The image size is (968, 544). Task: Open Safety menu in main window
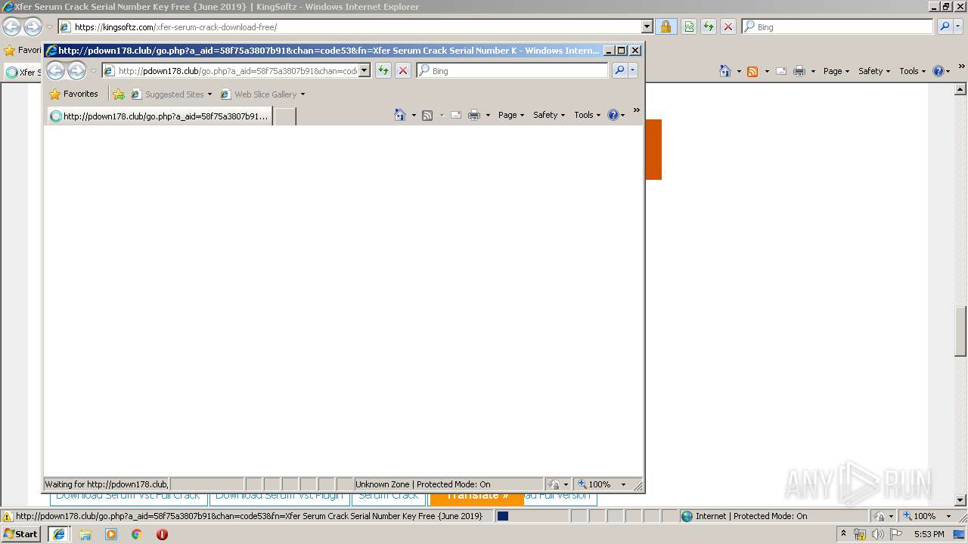874,71
